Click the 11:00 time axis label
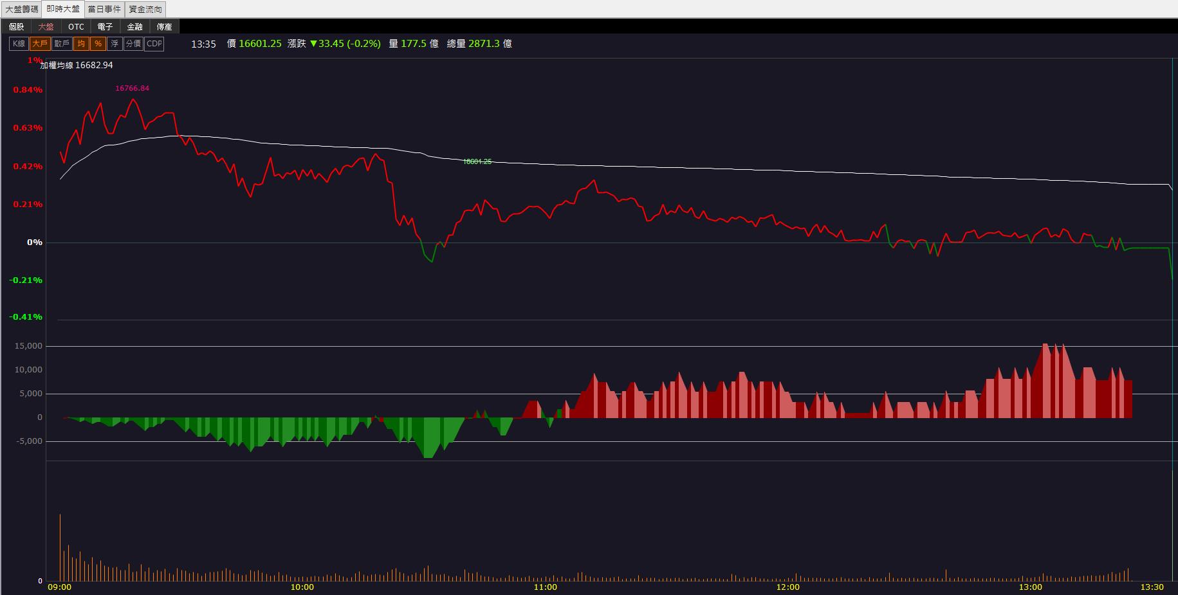The image size is (1178, 595). tap(545, 587)
